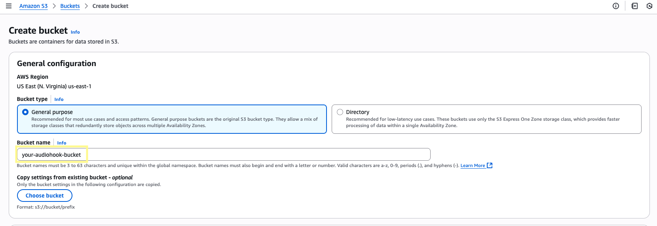Screen dimensions: 657x226
Task: Click the chevron between Amazon S3 and Buckets
Action: click(x=54, y=6)
